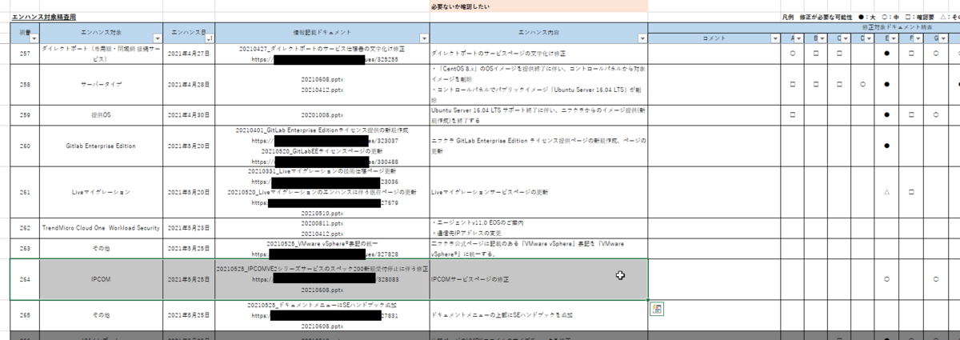
Task: Select the IPCOMサービスページの修正 cell
Action: (538, 279)
